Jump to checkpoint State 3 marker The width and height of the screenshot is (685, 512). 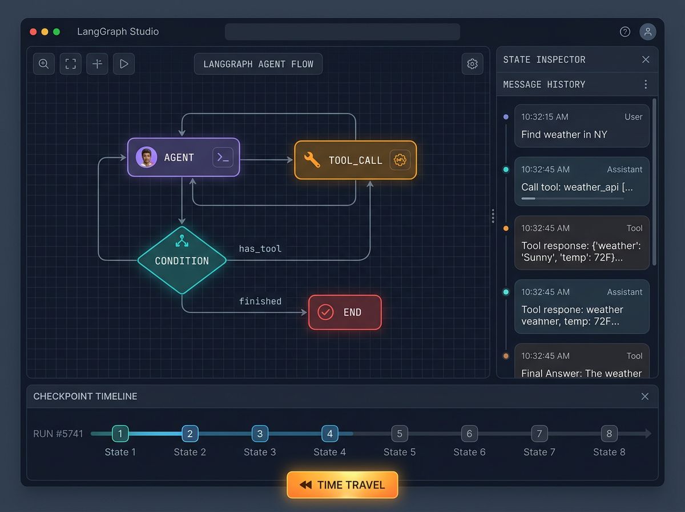[x=260, y=434]
